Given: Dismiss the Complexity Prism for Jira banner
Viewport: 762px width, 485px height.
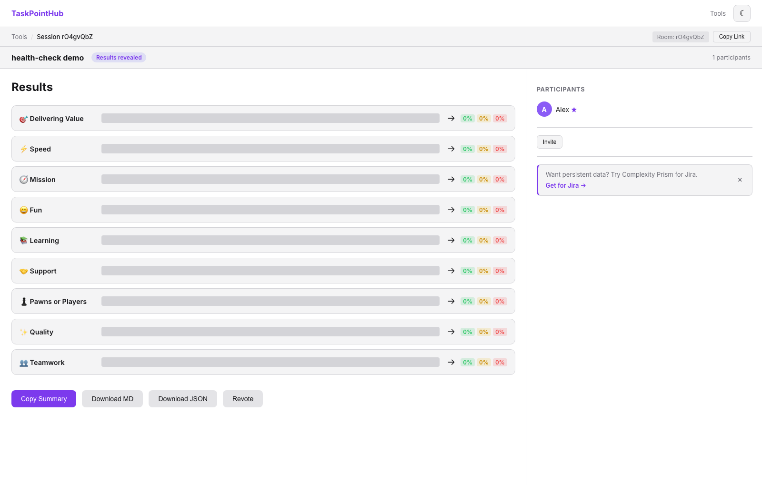Looking at the screenshot, I should [740, 180].
